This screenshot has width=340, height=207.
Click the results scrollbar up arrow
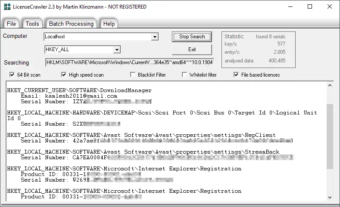[x=330, y=85]
